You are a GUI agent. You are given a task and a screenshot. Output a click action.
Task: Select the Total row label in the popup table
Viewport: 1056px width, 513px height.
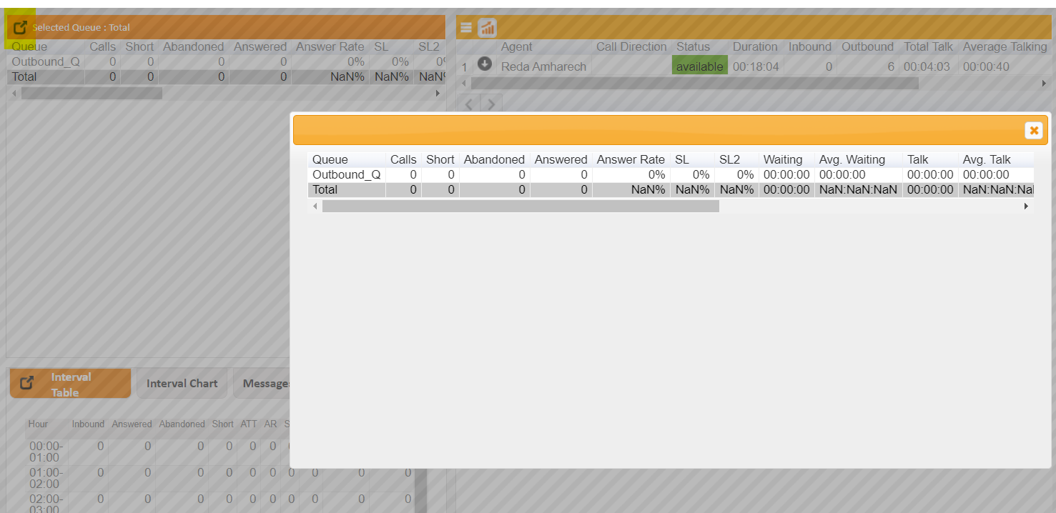pos(325,189)
